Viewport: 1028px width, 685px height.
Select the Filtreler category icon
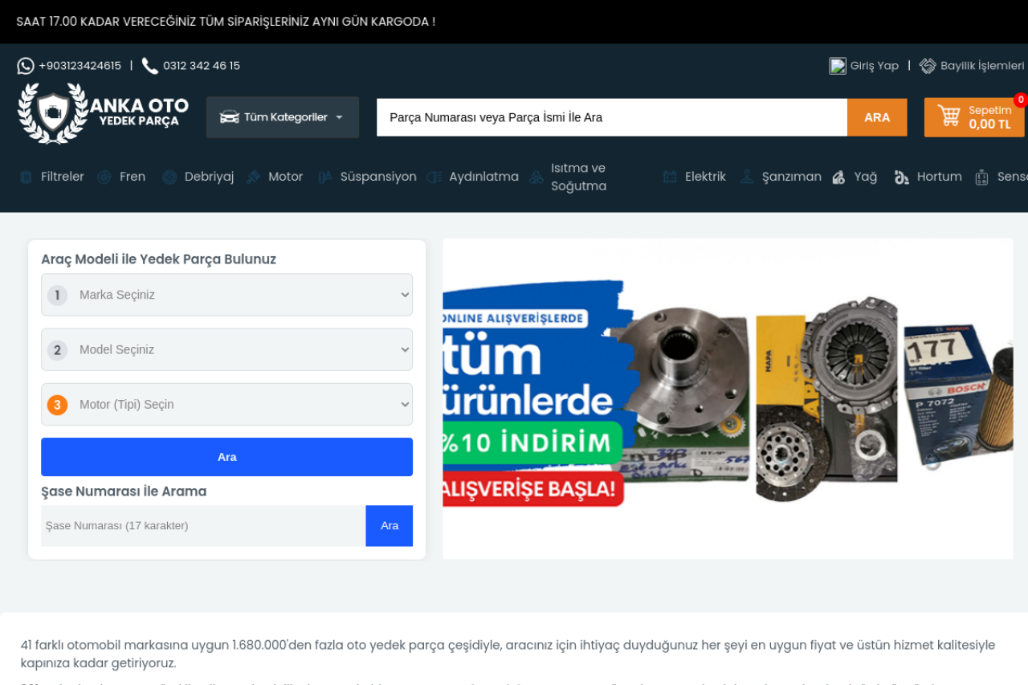[x=26, y=177]
